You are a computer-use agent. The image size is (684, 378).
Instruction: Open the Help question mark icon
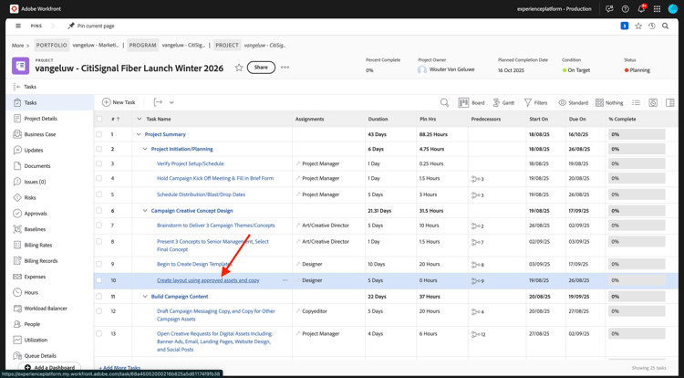(625, 9)
